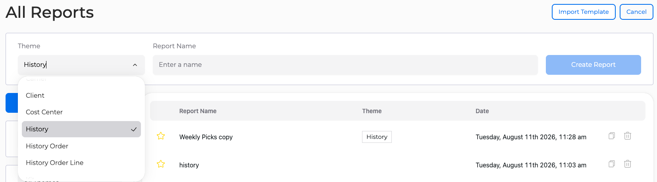Click the Theme combo box text field

click(x=75, y=65)
